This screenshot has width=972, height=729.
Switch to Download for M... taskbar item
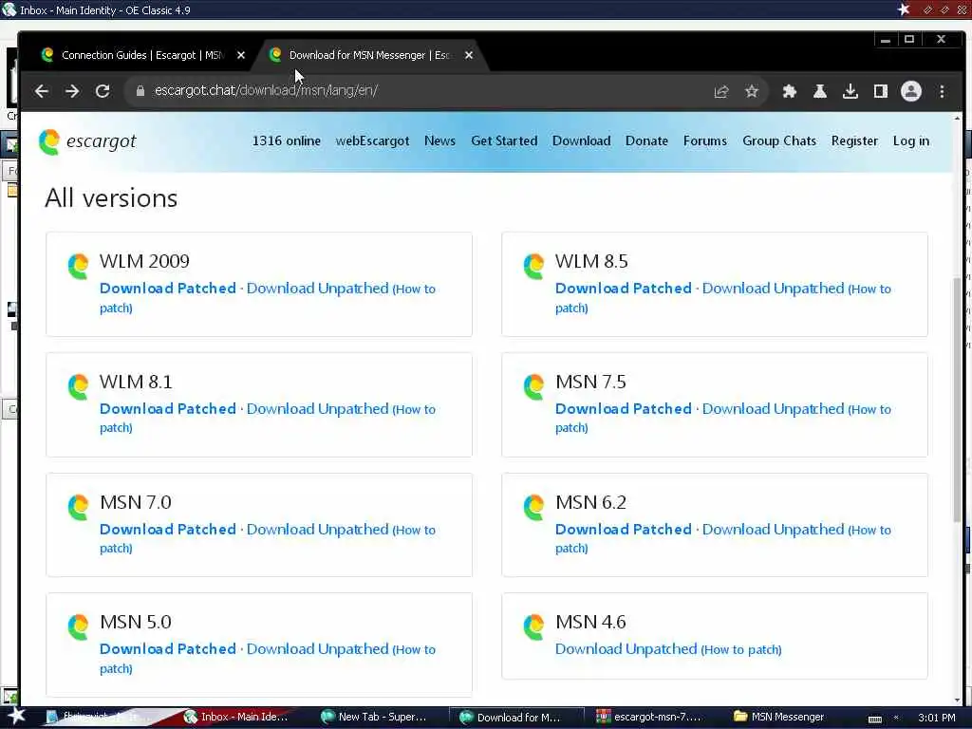[516, 718]
